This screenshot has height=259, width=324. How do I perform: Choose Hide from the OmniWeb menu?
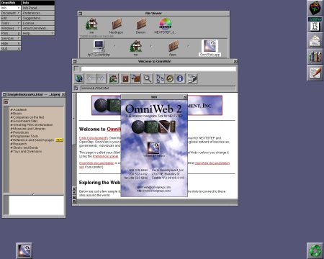11,43
